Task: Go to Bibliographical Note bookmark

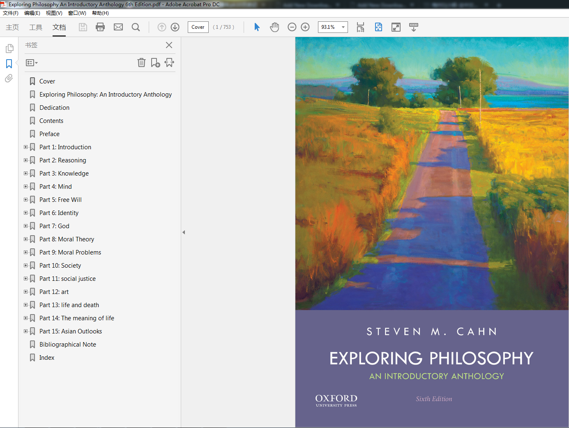Action: (x=68, y=345)
